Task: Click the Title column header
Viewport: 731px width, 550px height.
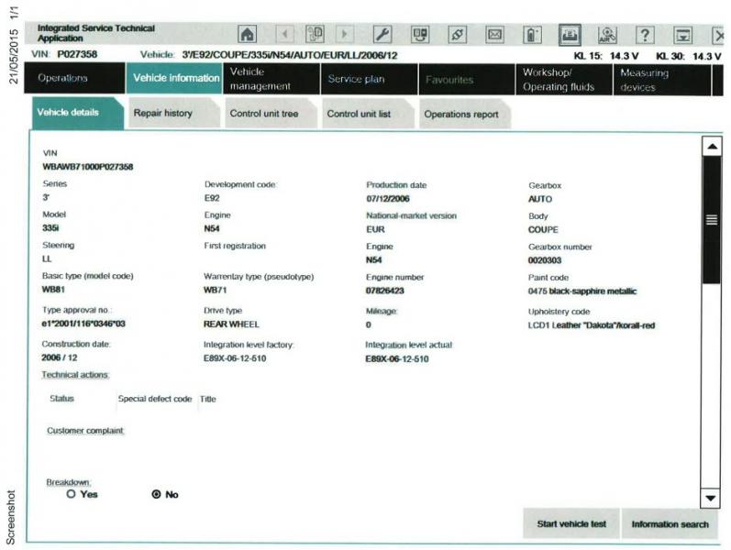Action: coord(208,399)
